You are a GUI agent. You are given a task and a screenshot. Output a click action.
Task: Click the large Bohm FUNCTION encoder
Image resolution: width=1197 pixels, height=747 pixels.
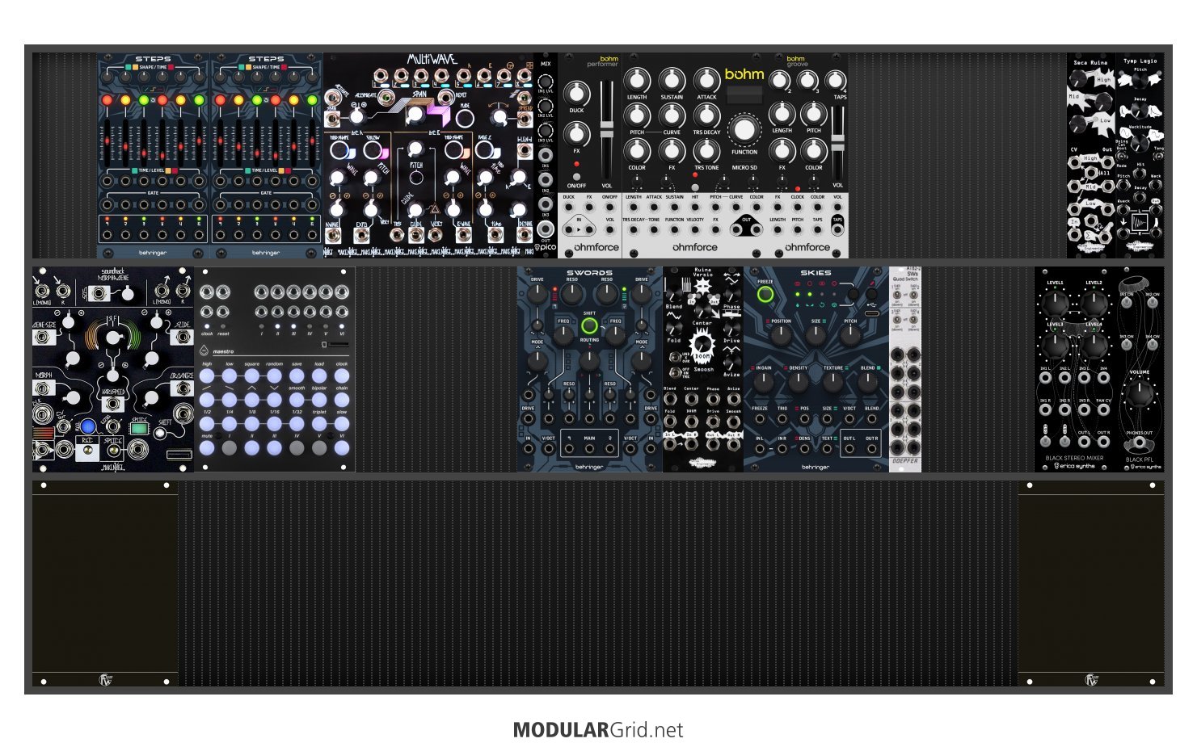click(x=744, y=131)
